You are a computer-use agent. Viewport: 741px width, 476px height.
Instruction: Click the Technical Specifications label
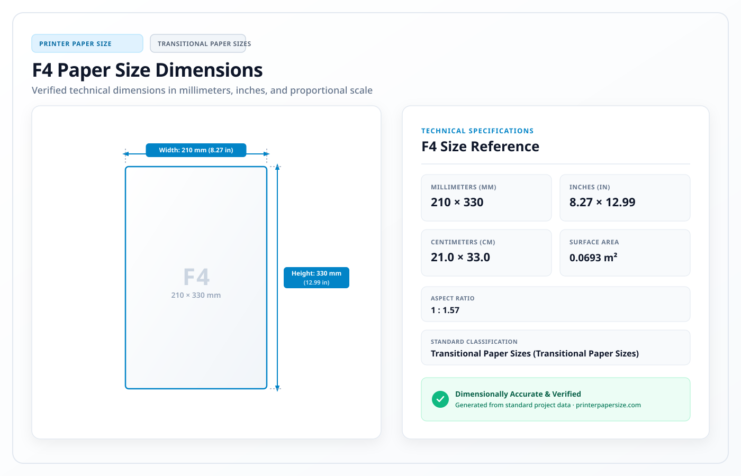[477, 131]
